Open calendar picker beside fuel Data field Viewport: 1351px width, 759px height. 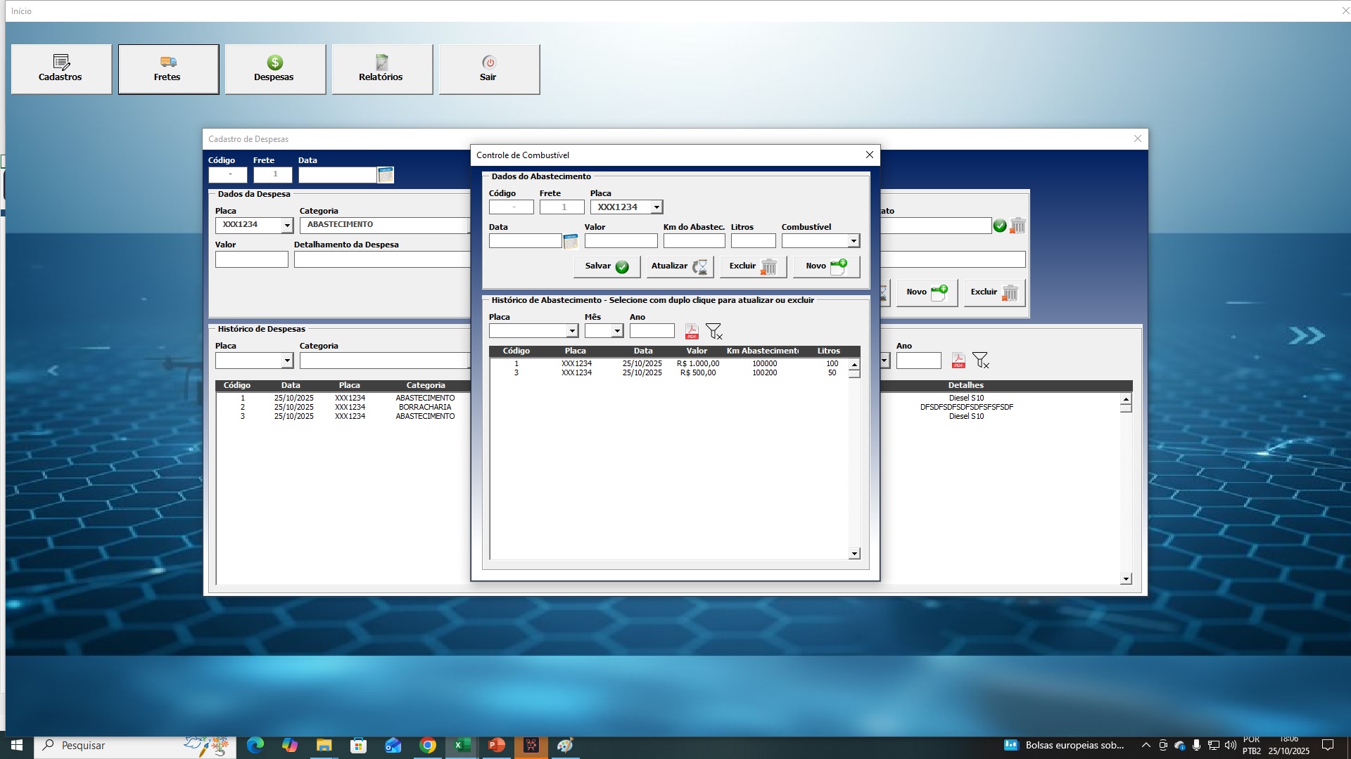571,242
